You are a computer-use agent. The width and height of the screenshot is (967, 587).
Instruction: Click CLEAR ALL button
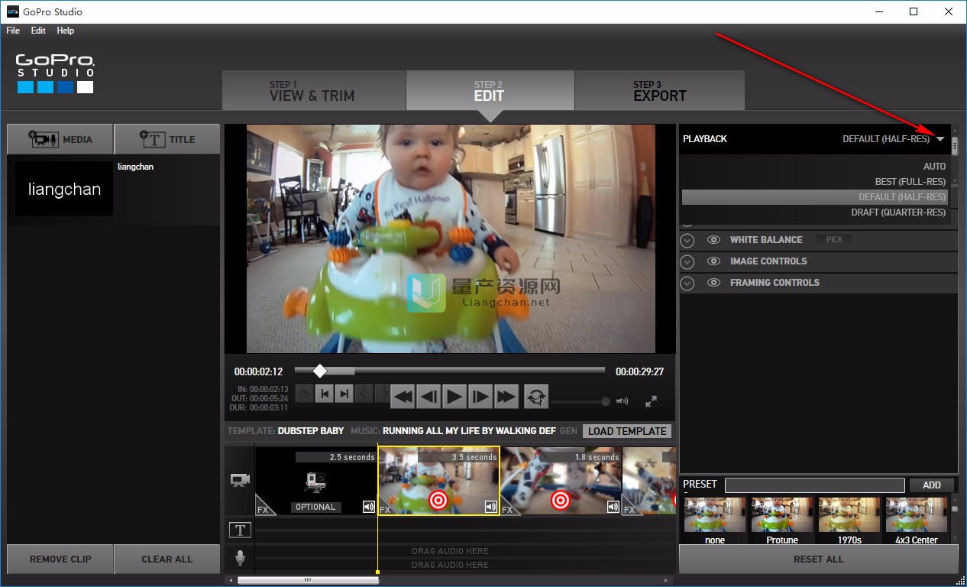pos(167,559)
